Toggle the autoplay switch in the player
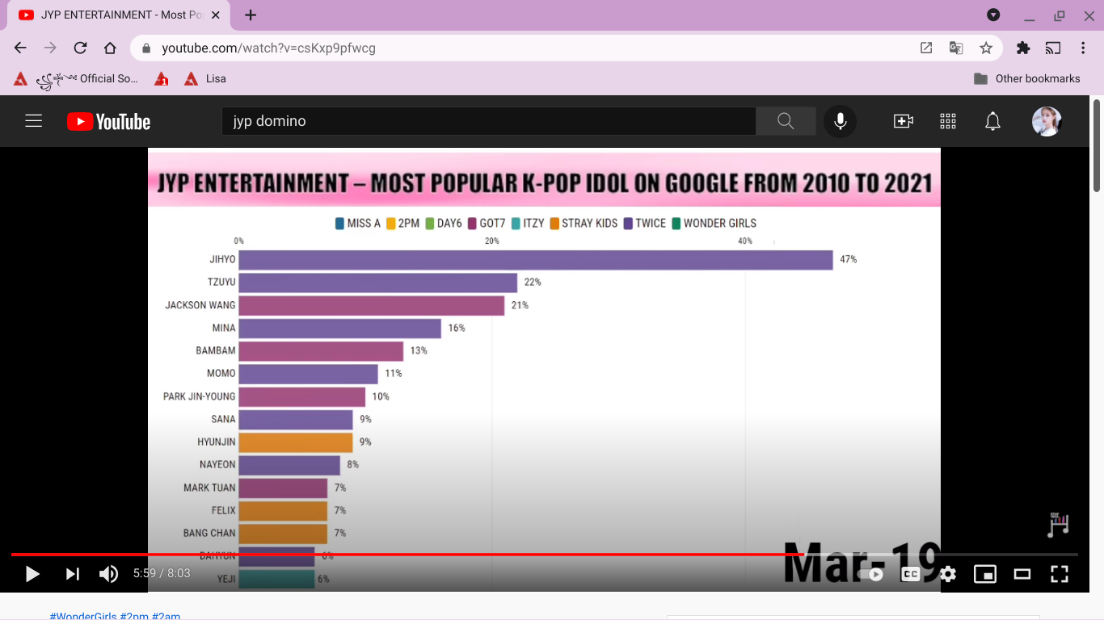This screenshot has height=620, width=1104. [x=871, y=574]
